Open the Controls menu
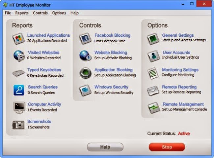The image size is (214, 158). 40,13
